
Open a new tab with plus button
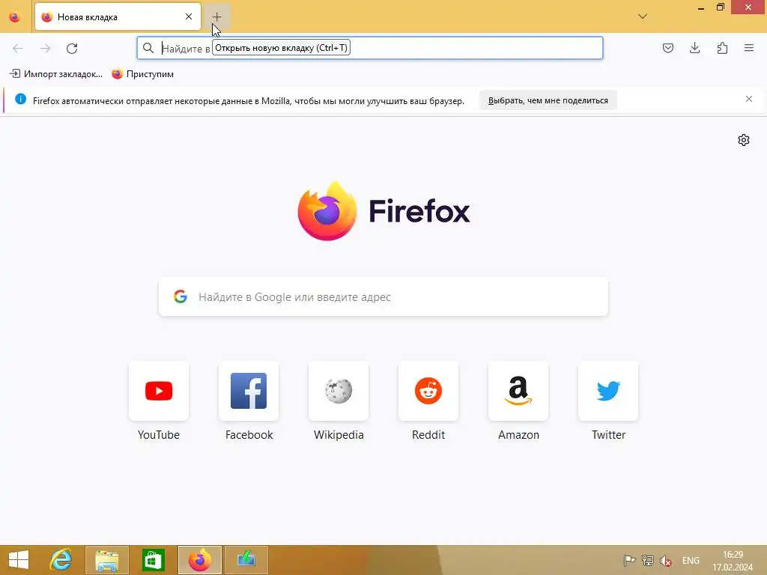pos(216,17)
